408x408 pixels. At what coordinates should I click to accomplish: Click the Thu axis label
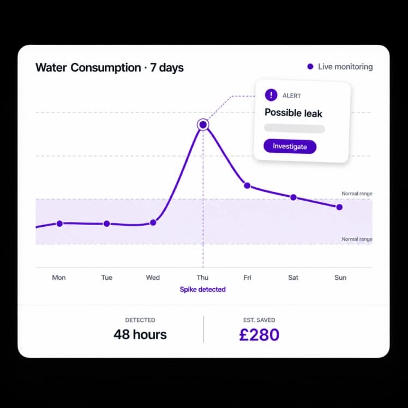click(202, 278)
